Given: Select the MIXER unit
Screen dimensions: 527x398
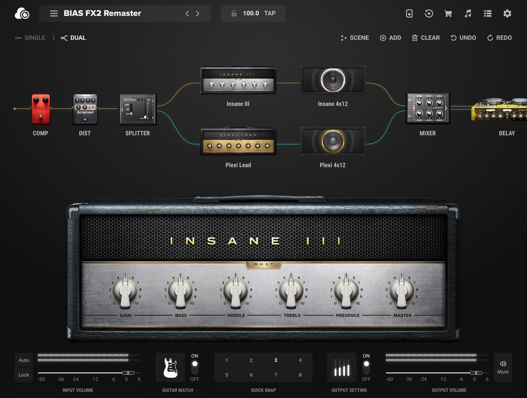Looking at the screenshot, I should [x=428, y=108].
